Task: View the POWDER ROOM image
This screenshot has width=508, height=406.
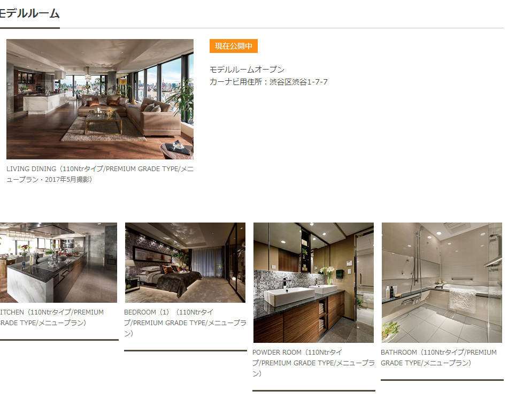Action: pyautogui.click(x=313, y=282)
